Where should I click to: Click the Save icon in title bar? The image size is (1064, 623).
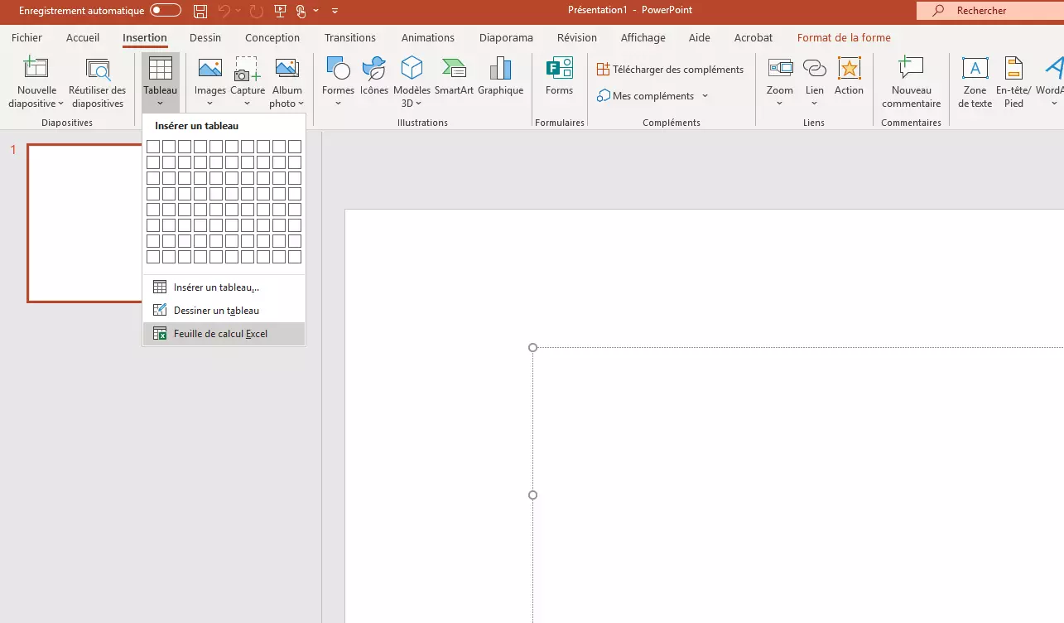click(200, 11)
